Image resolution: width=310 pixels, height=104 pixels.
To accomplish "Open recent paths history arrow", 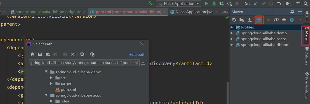I will (143, 63).
